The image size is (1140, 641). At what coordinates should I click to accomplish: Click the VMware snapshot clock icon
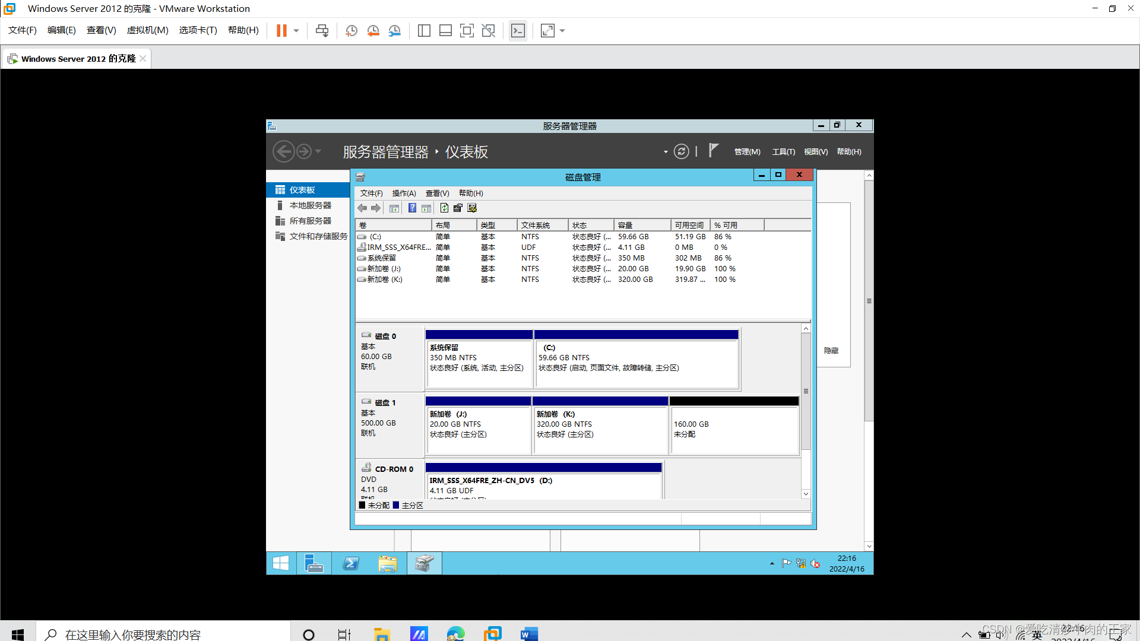click(351, 31)
